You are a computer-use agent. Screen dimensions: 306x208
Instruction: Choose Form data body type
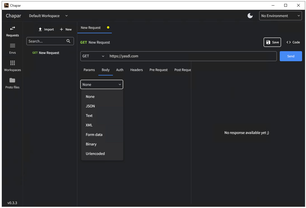[102, 134]
